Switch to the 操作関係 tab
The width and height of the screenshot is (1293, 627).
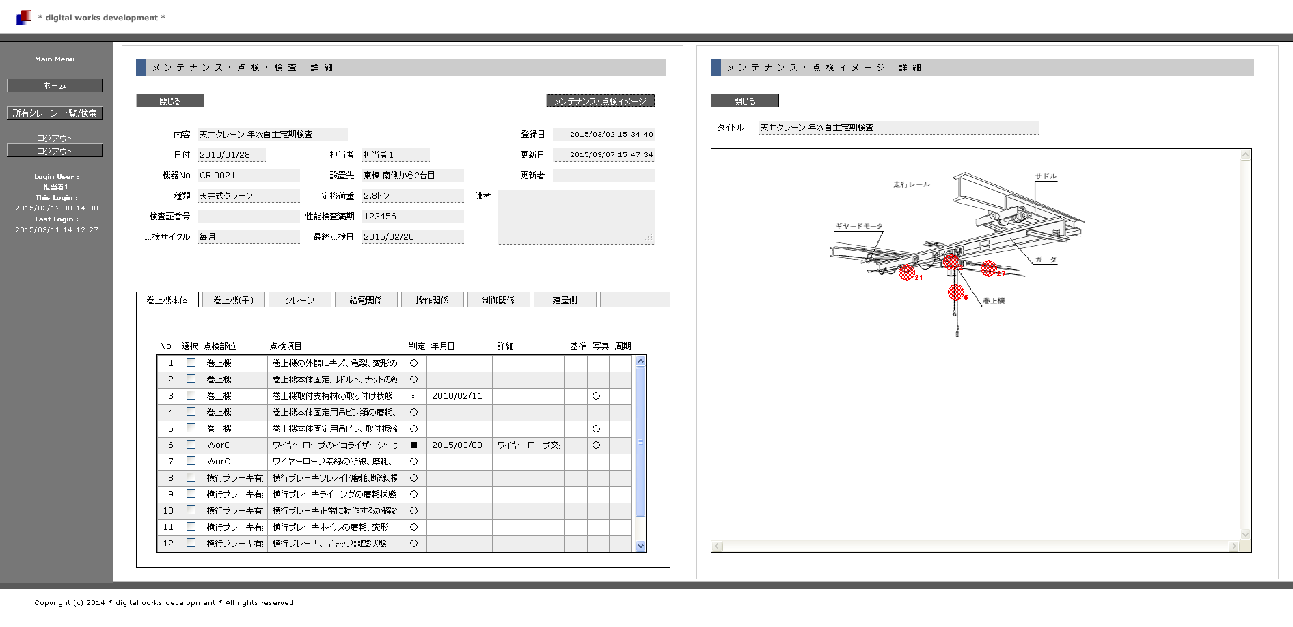tap(433, 300)
